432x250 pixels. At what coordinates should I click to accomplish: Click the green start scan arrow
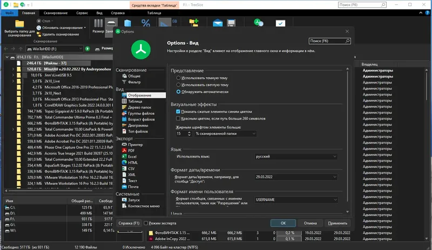pyautogui.click(x=87, y=48)
